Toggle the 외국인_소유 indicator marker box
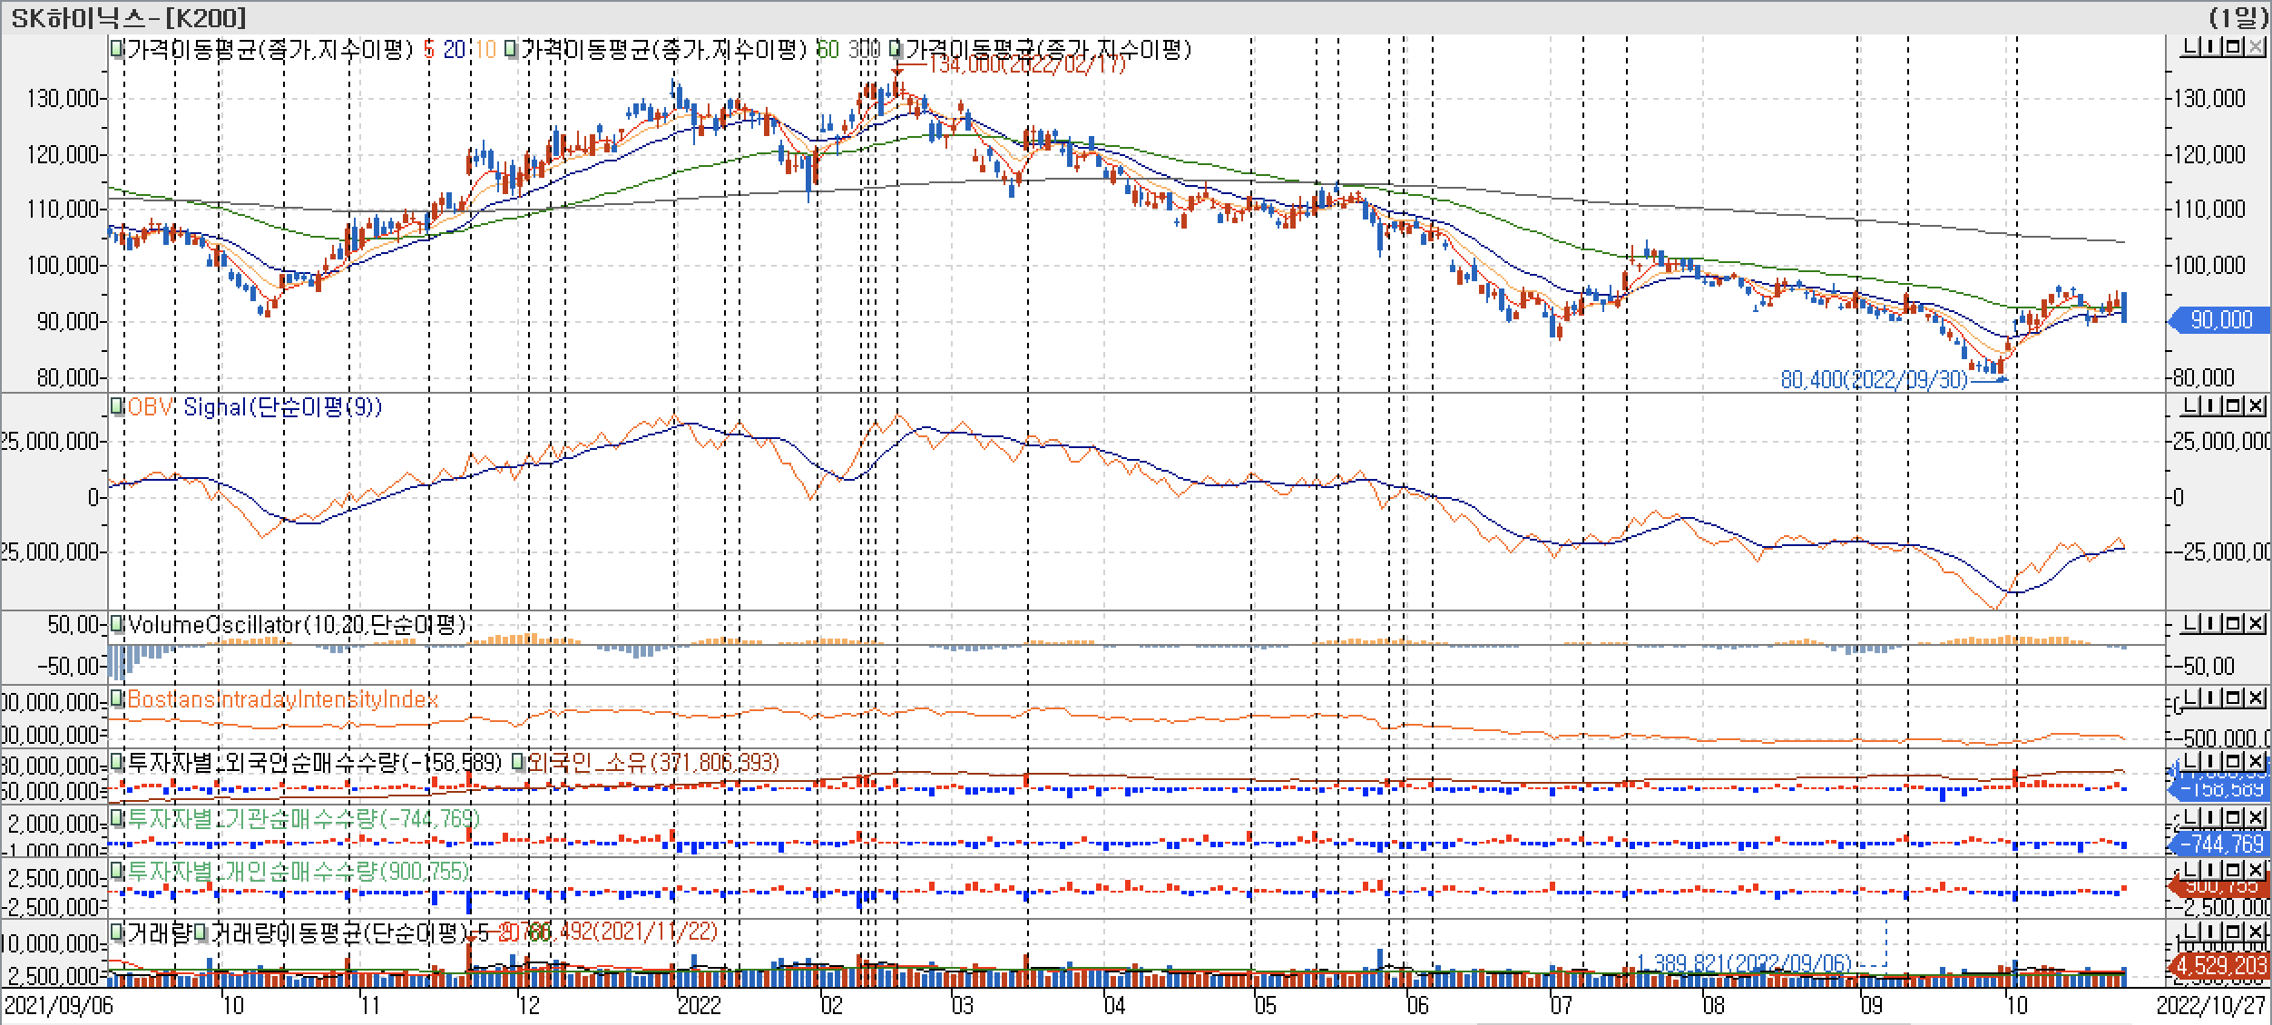 518,762
